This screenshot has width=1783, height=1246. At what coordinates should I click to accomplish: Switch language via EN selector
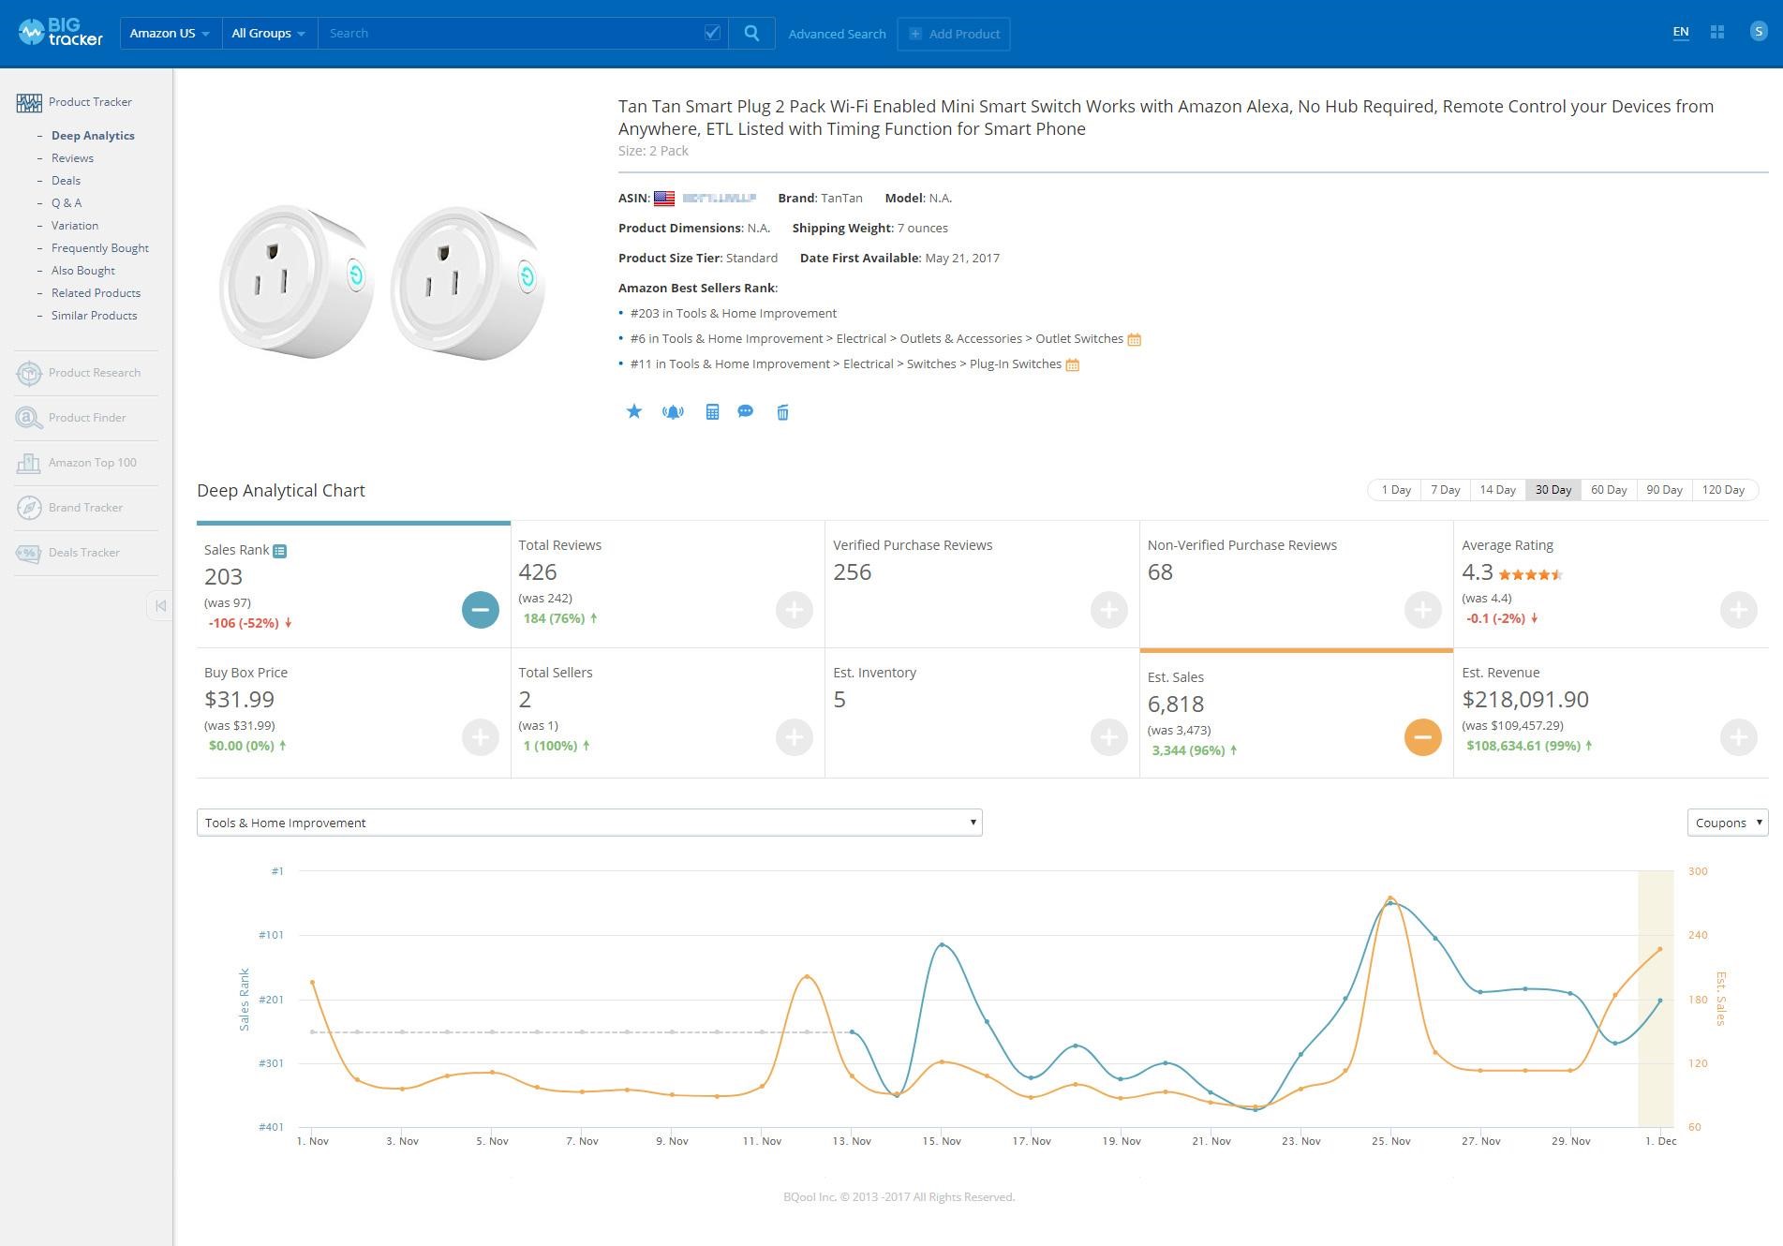click(x=1681, y=32)
